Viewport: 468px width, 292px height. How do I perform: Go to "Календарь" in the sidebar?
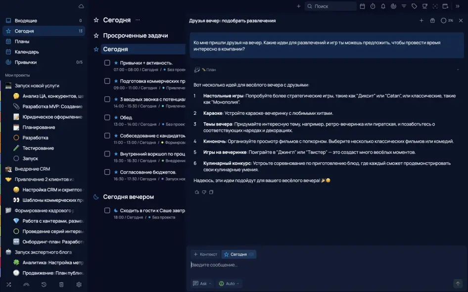(27, 52)
